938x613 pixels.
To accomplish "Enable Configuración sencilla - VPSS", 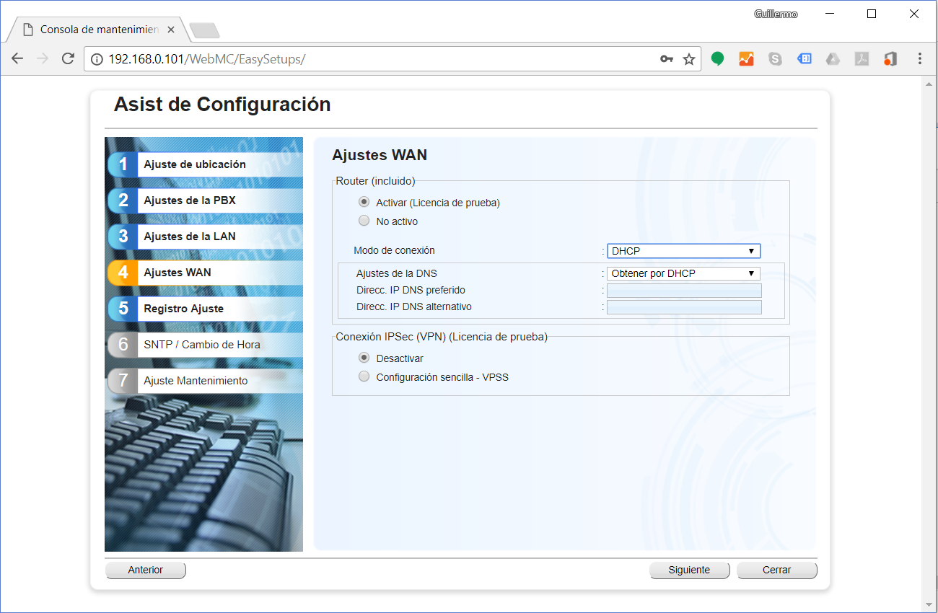I will (x=364, y=376).
